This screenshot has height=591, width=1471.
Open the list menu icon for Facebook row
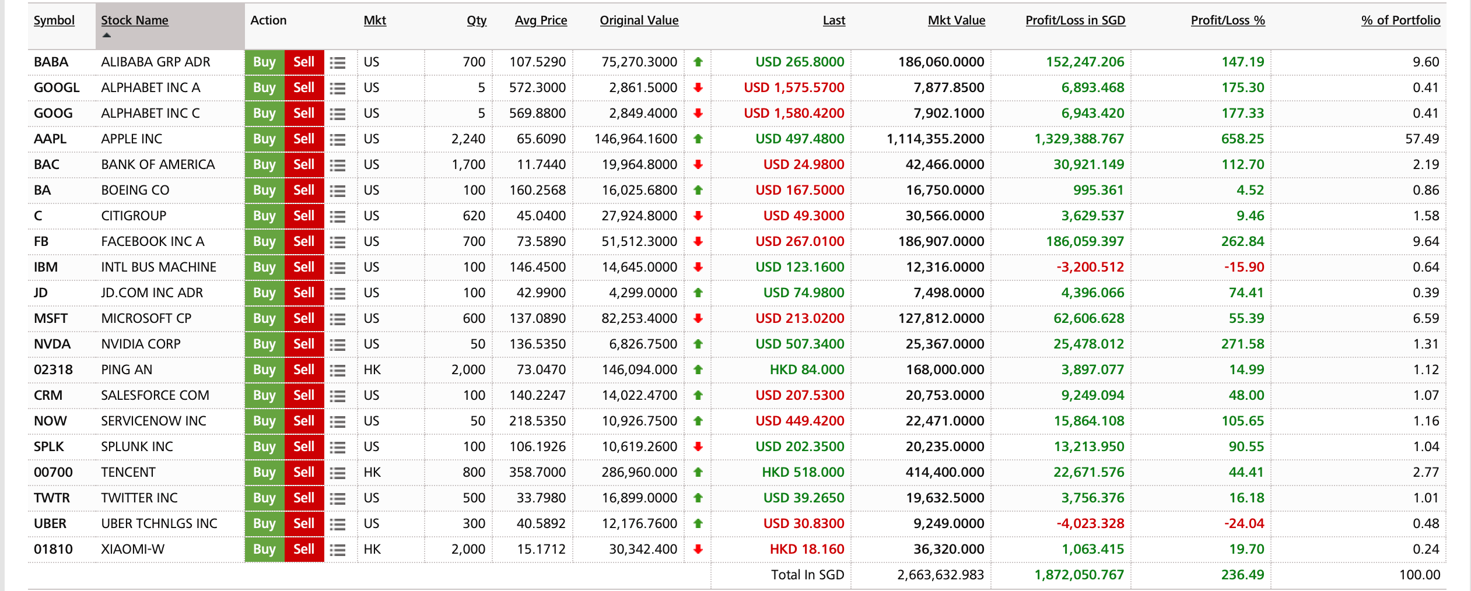[337, 242]
